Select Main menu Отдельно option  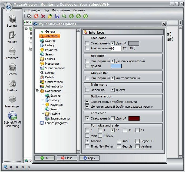click(87, 90)
